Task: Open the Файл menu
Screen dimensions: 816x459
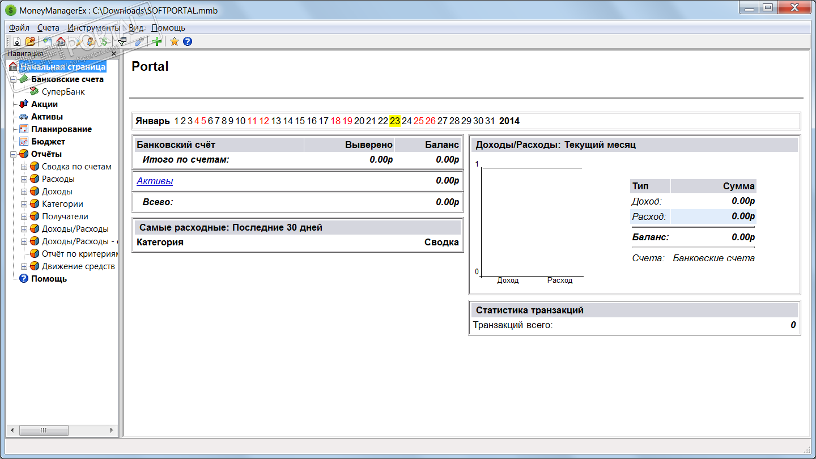Action: point(19,28)
